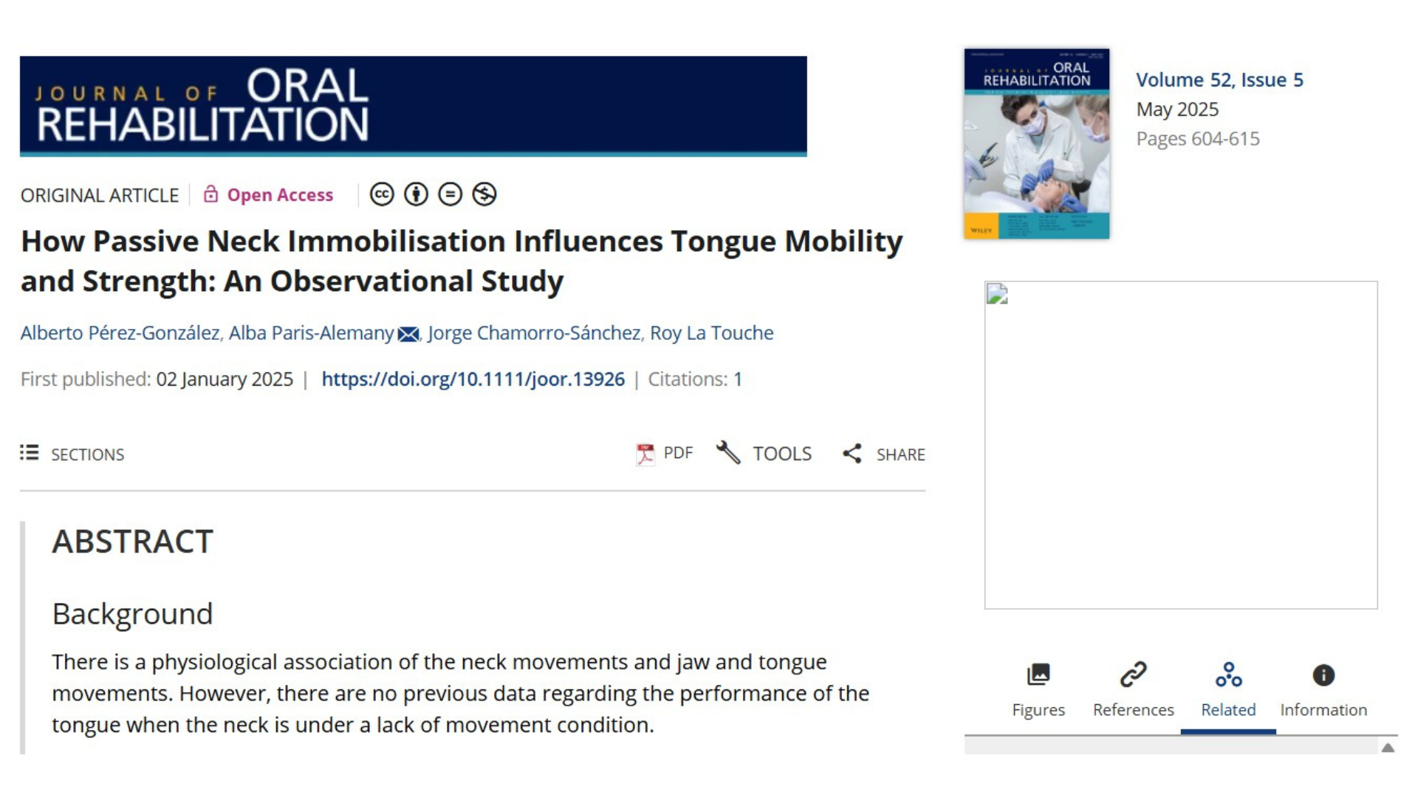Click the scroll-up arrow in the side panel

[x=1388, y=748]
